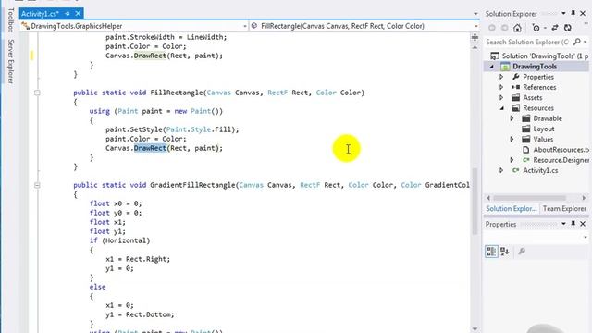Collapse the FillRectangle method outline

[37, 92]
